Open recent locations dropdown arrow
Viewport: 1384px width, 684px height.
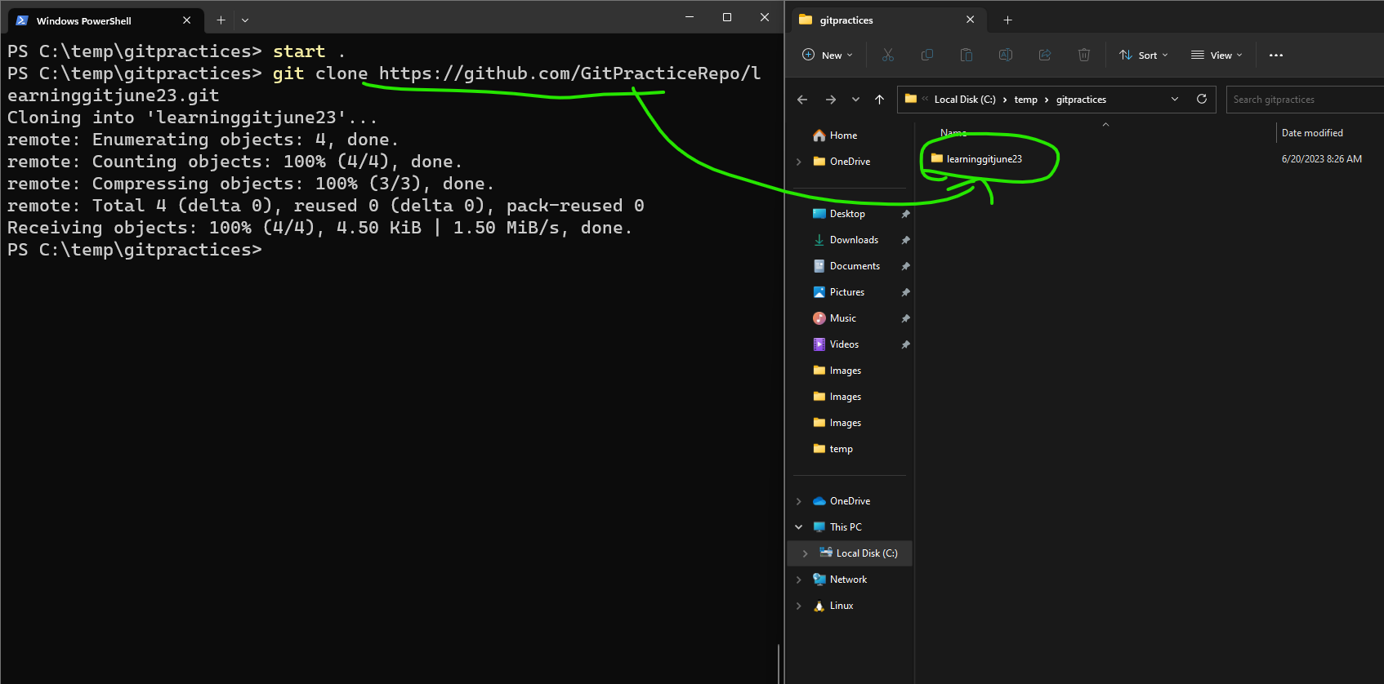point(855,100)
